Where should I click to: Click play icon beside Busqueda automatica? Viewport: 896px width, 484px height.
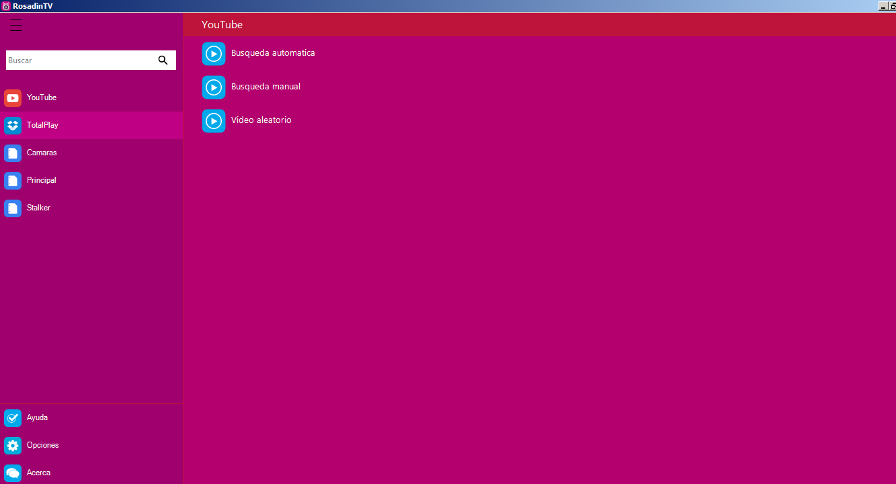coord(214,54)
